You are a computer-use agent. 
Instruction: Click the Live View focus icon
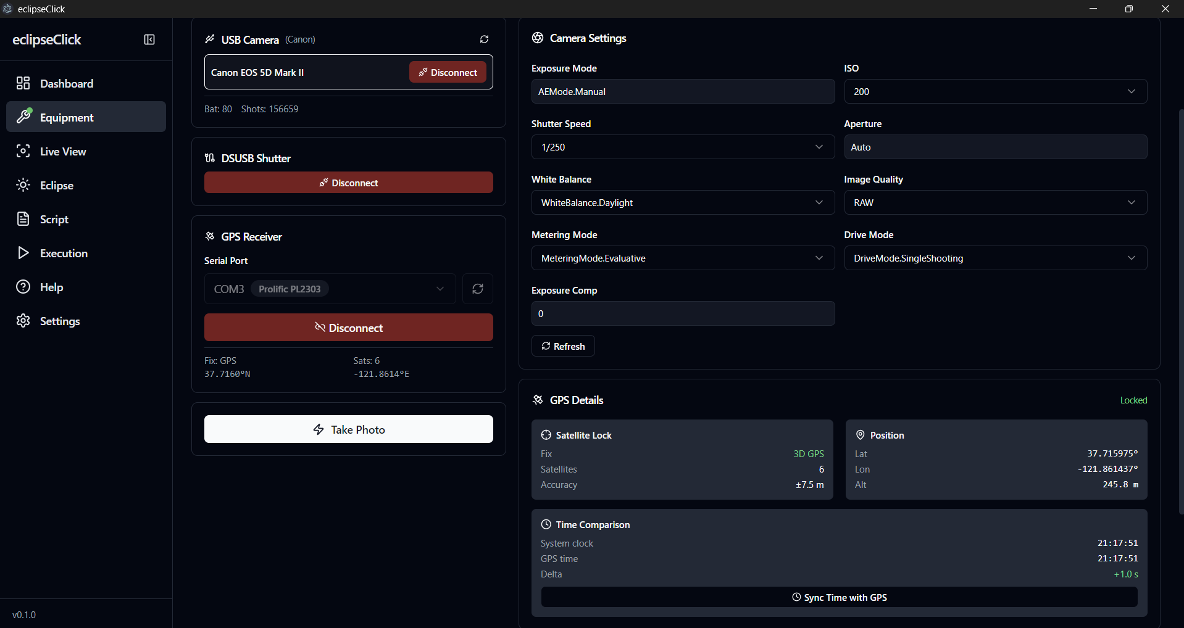tap(23, 151)
